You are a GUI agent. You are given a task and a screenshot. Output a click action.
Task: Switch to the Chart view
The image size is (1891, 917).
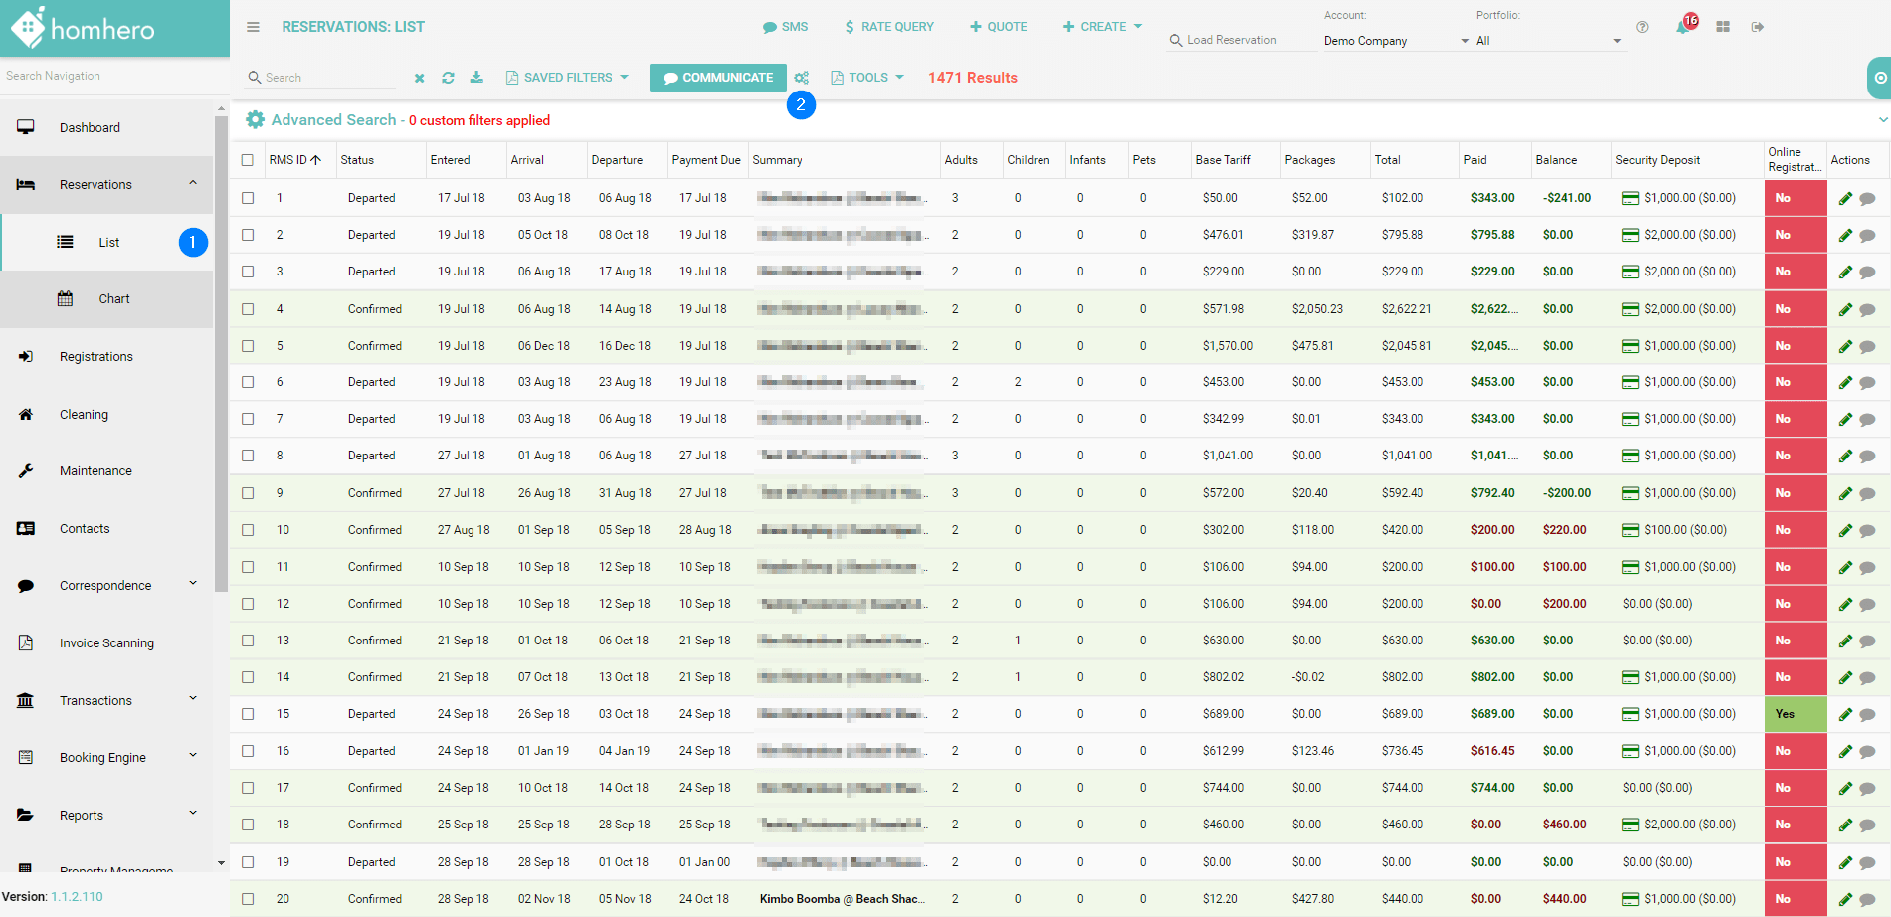point(113,298)
